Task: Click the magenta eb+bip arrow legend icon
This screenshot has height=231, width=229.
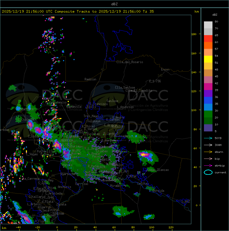Action: pyautogui.click(x=208, y=166)
